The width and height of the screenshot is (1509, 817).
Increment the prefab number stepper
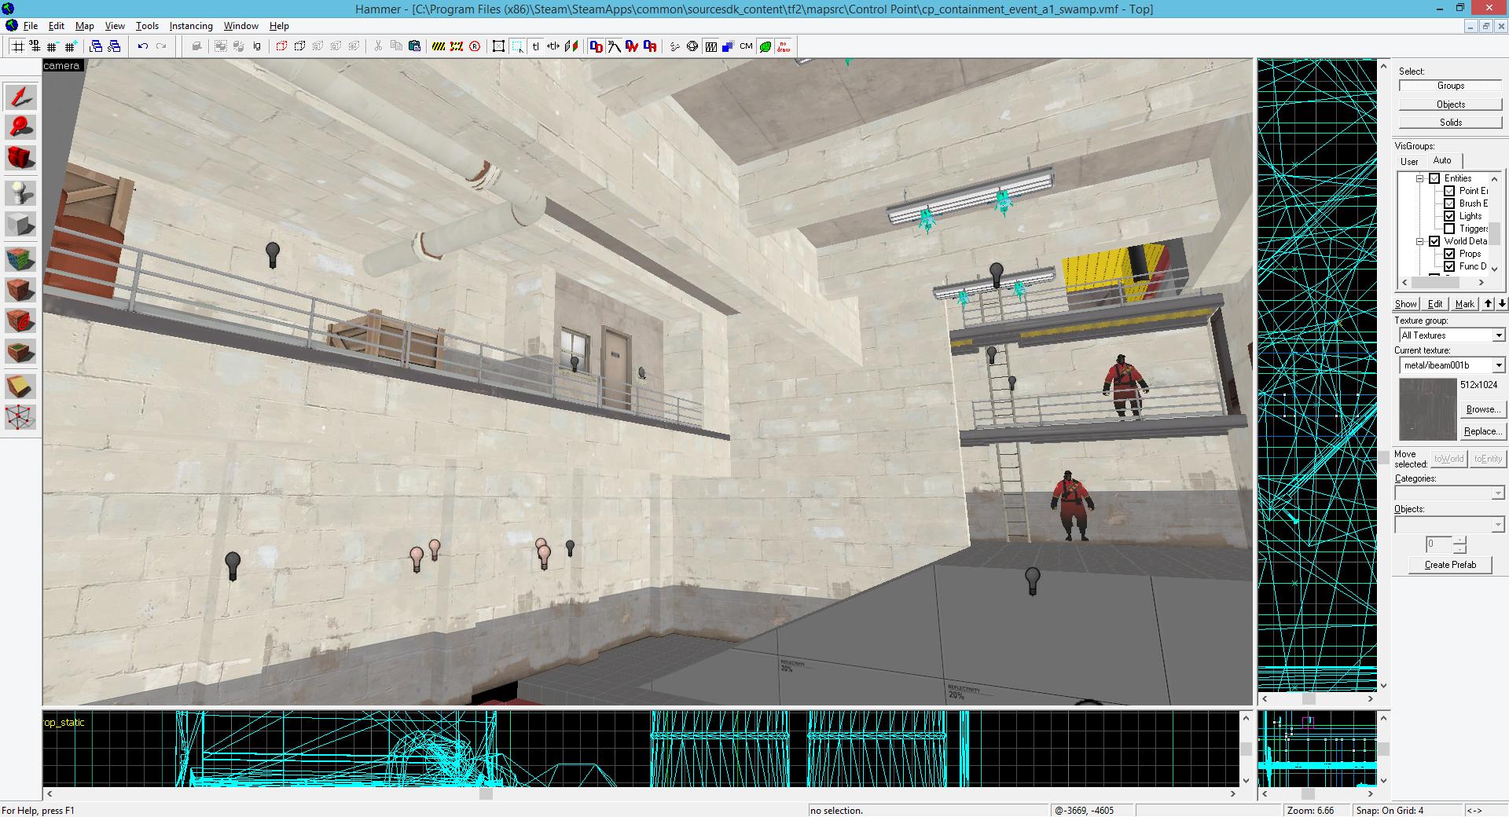tap(1459, 540)
